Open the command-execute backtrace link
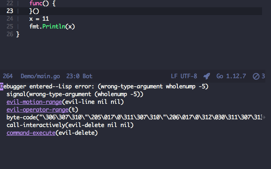This screenshot has width=271, height=169. 31,133
